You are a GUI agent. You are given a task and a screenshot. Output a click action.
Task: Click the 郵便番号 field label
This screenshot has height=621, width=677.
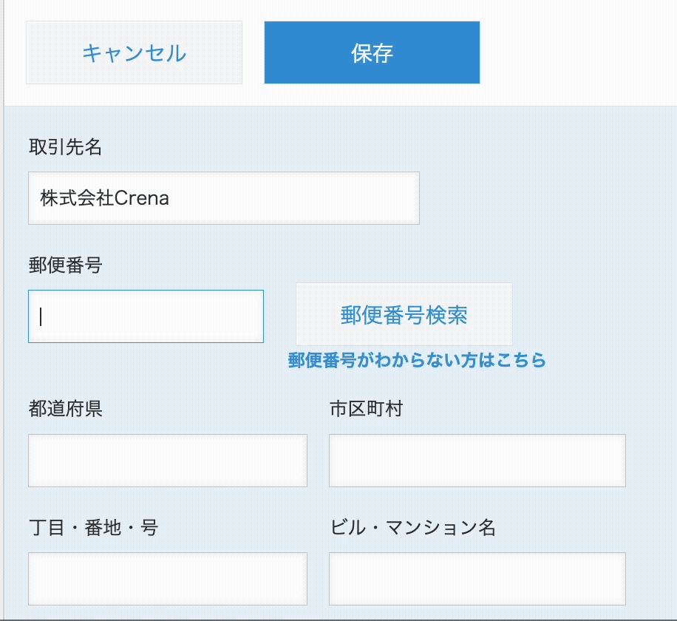pyautogui.click(x=65, y=265)
